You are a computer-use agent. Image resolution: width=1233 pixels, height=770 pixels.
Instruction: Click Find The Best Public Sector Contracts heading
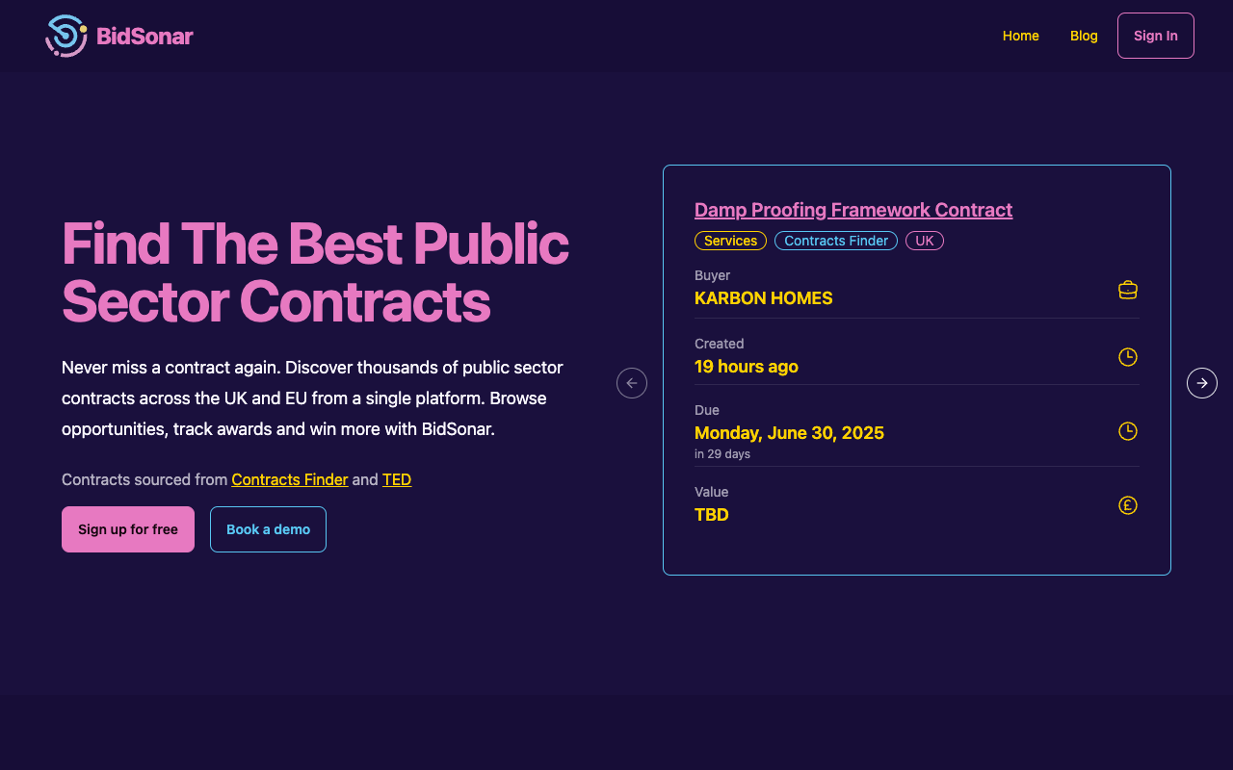click(x=315, y=272)
